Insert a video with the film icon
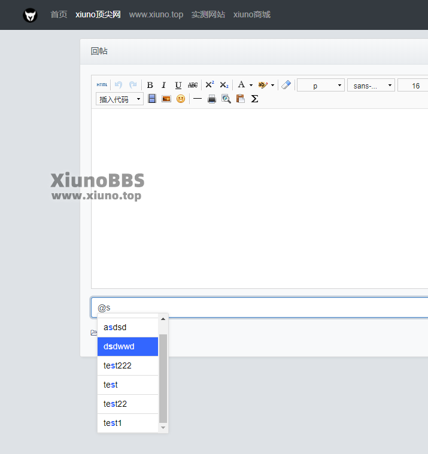Screen dimensions: 428x454 152,99
